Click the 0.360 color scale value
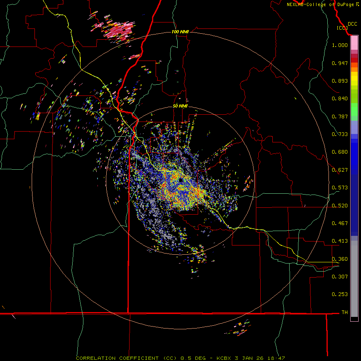The width and height of the screenshot is (361, 361). [x=340, y=259]
